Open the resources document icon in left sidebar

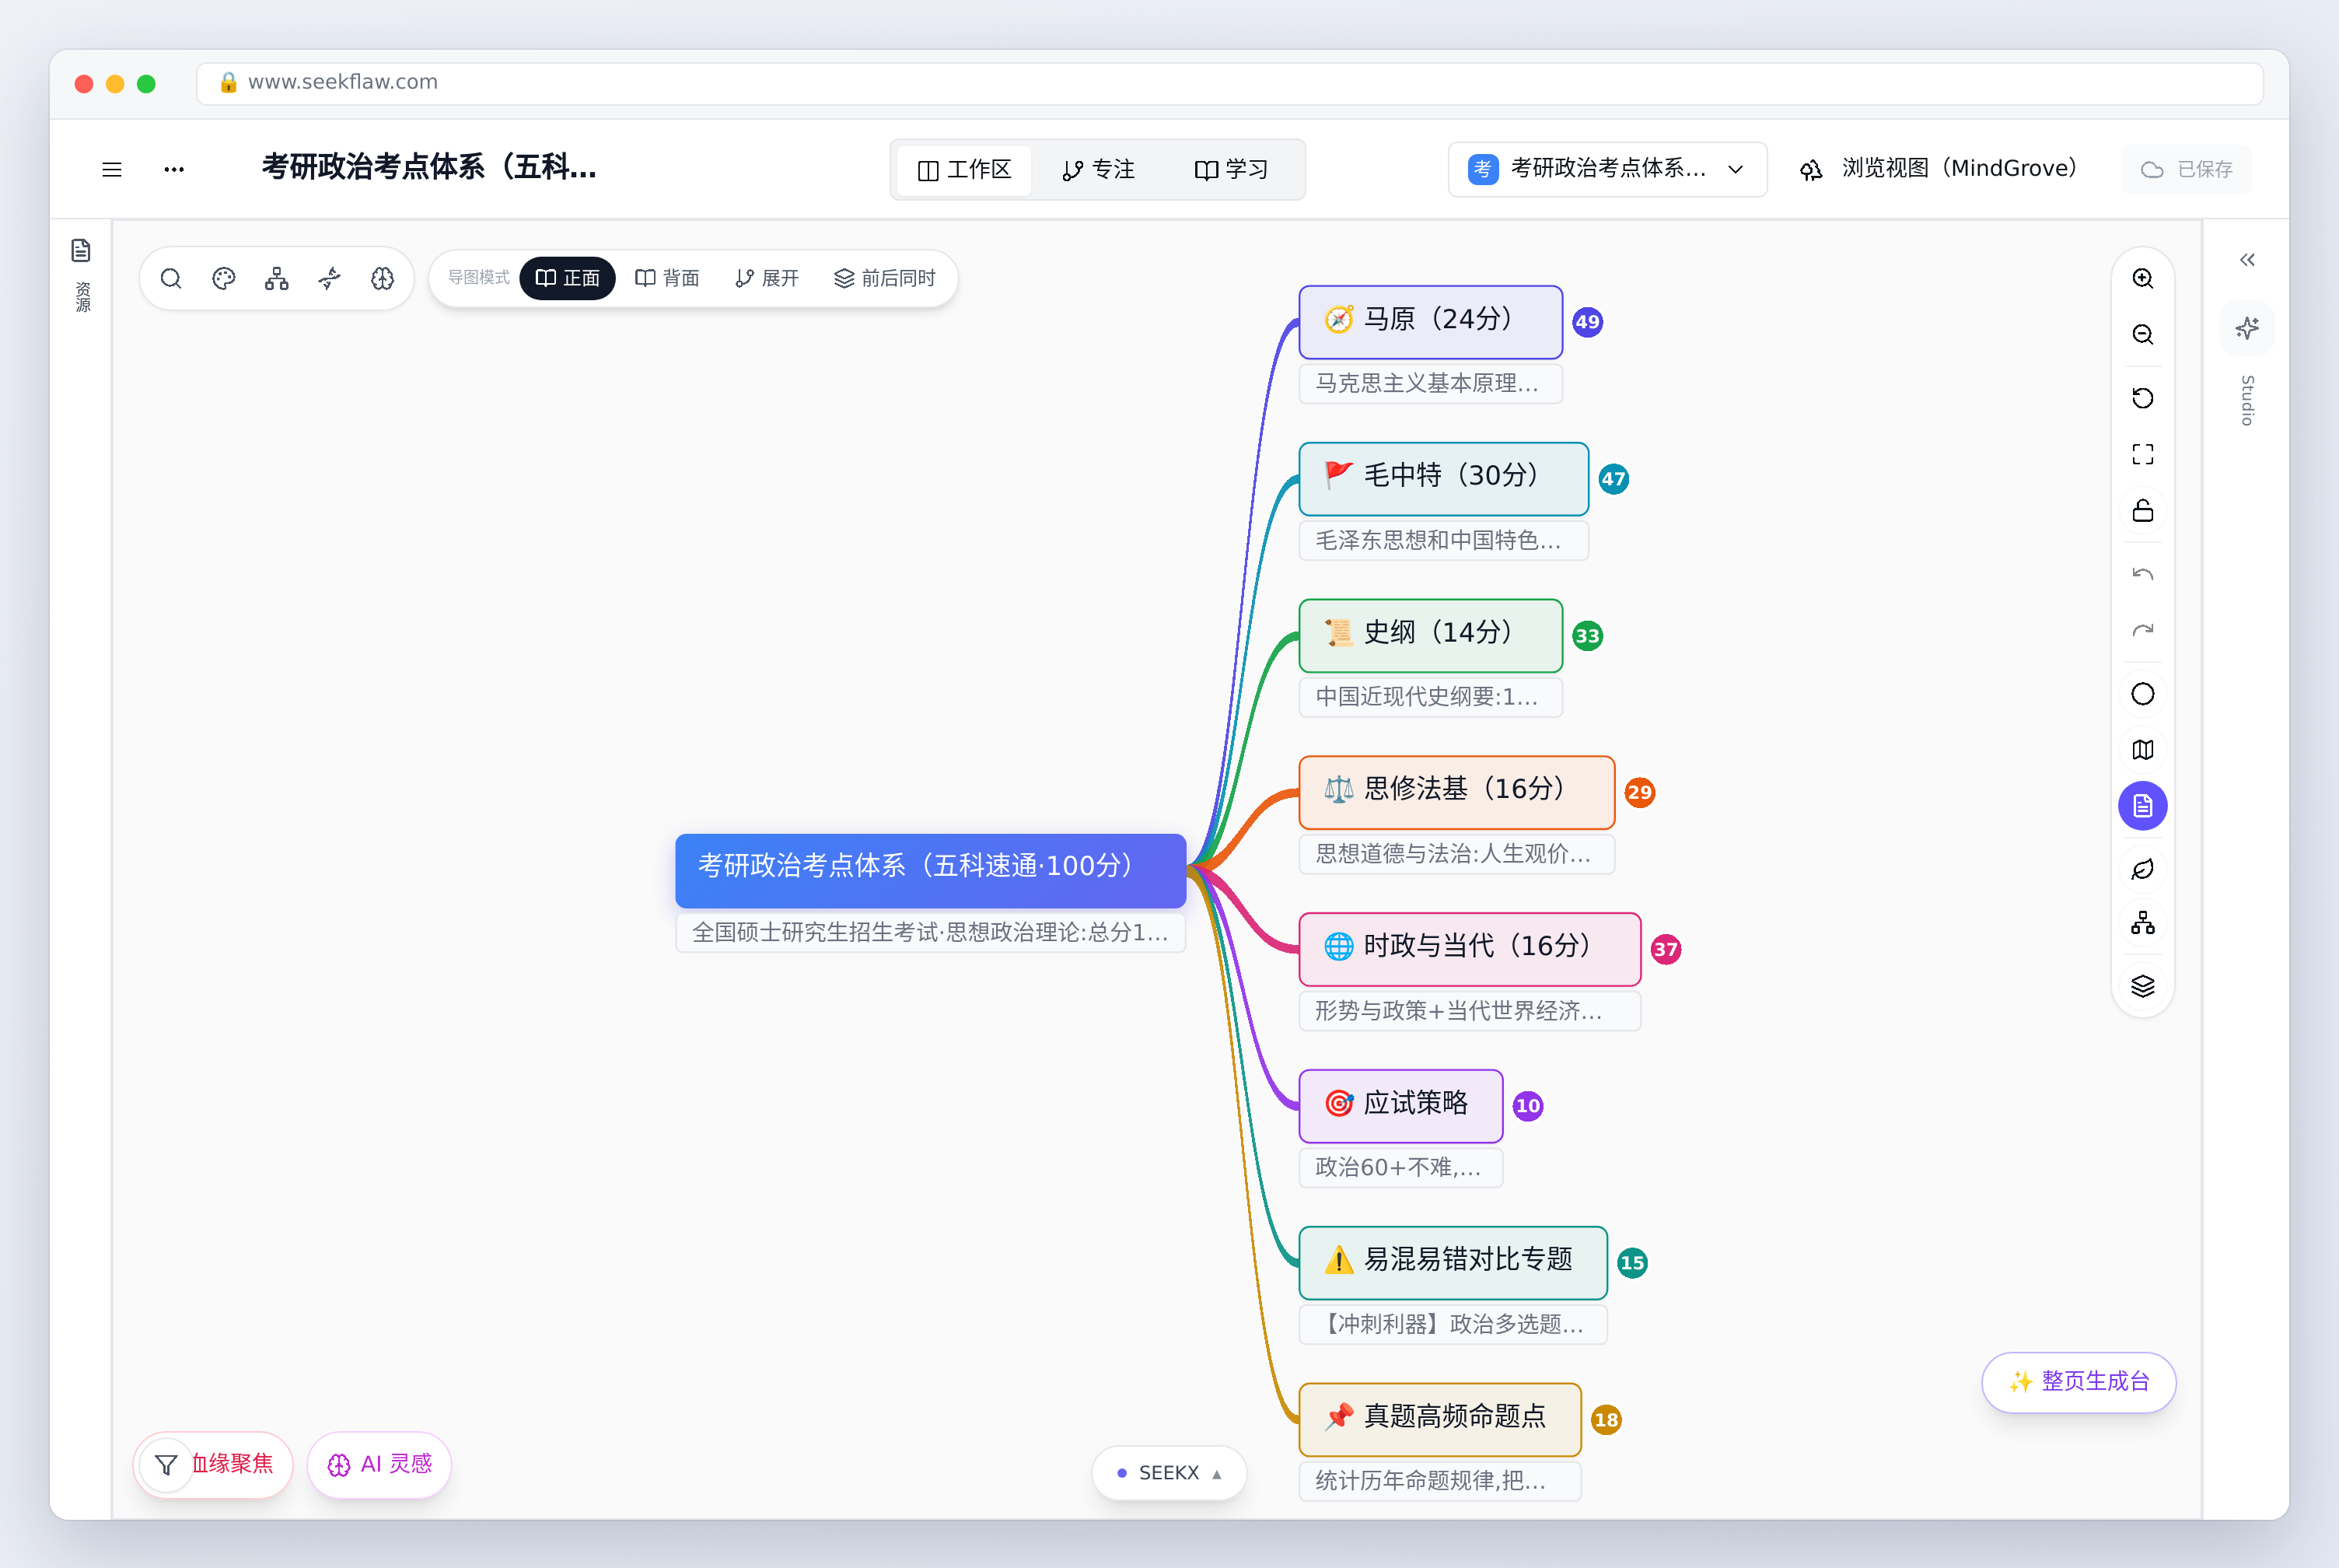point(81,250)
